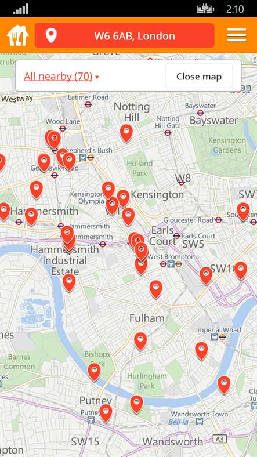Screen dimensions: 257x457
Task: Tap pin below Hammersmith Industrial Estate
Action: (69, 282)
